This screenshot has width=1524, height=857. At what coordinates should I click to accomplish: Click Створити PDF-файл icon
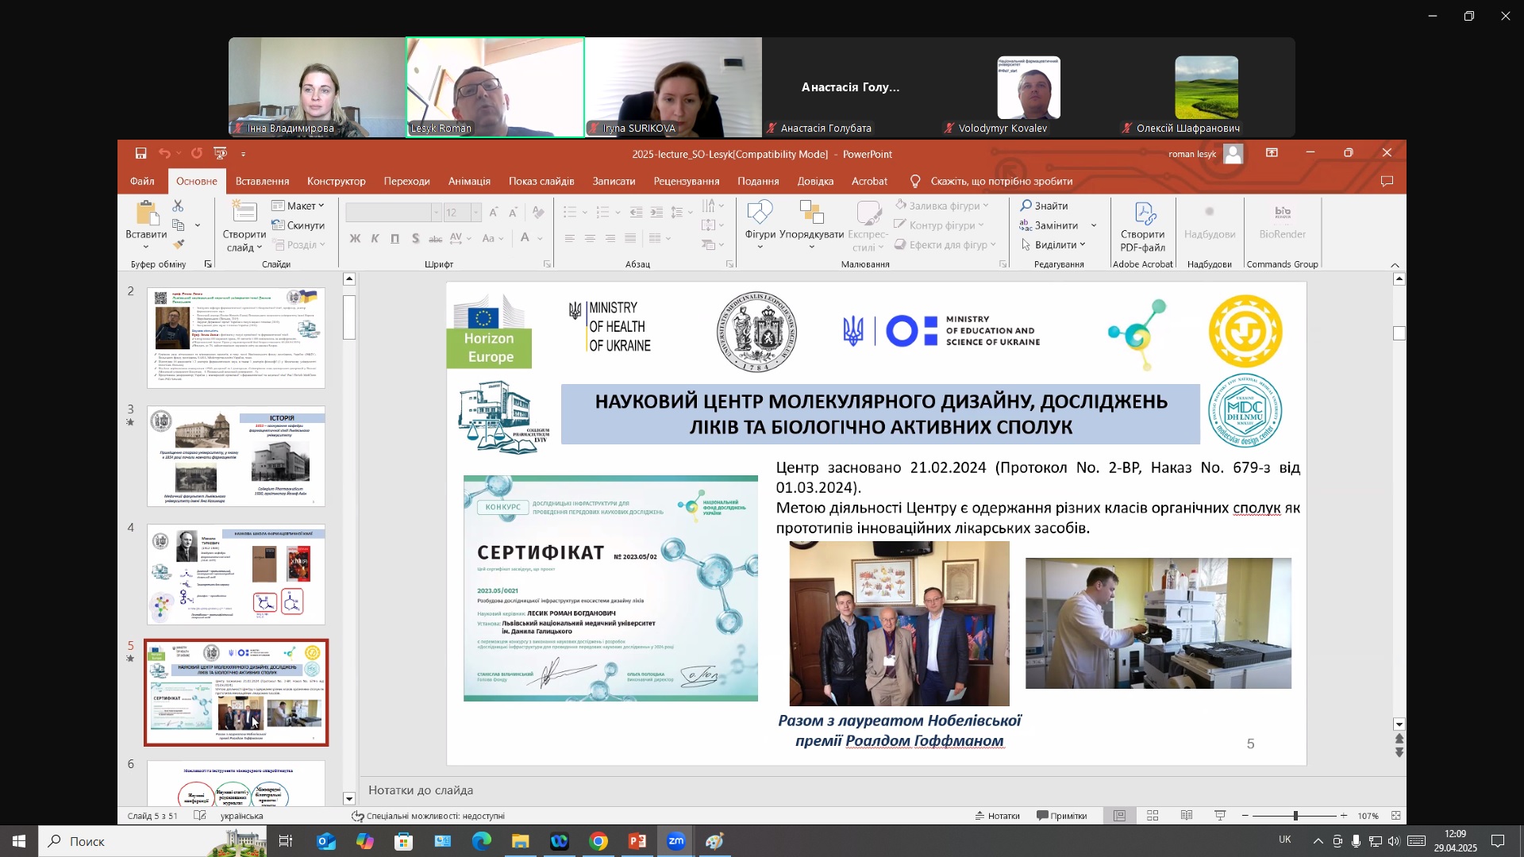point(1142,226)
